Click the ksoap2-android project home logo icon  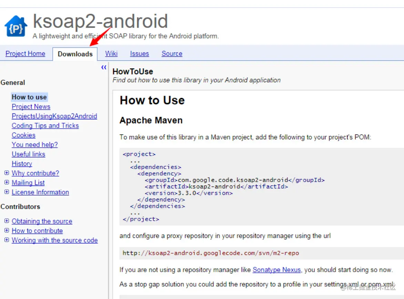(16, 26)
